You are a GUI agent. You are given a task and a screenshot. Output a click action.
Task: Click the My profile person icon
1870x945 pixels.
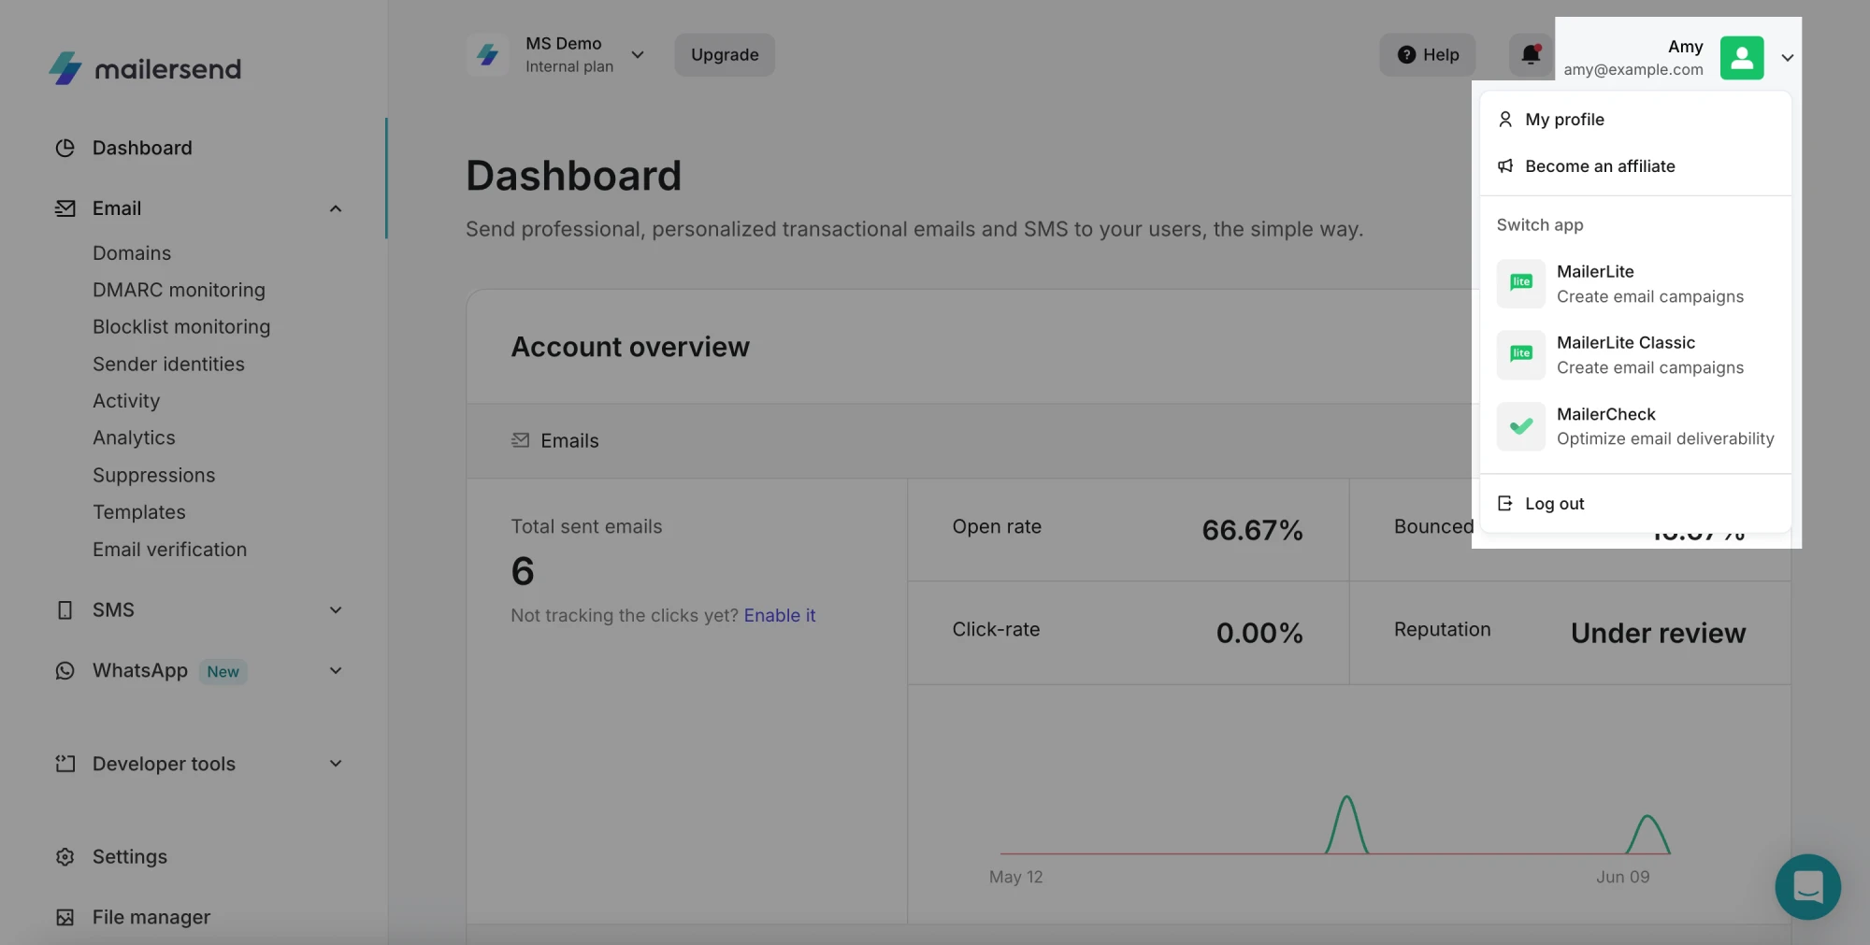click(1505, 120)
